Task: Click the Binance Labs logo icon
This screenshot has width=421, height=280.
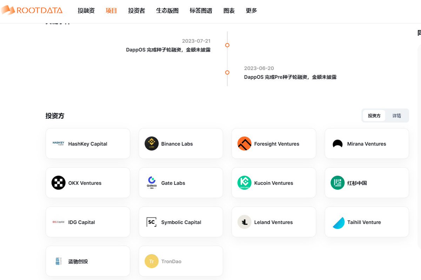Action: pos(152,144)
